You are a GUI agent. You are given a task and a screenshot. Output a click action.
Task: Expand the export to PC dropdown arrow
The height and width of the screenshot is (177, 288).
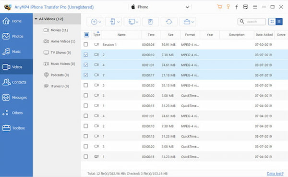[137, 22]
